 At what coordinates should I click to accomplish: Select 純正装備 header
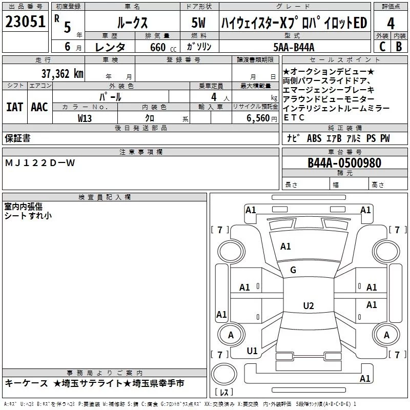tap(344, 128)
